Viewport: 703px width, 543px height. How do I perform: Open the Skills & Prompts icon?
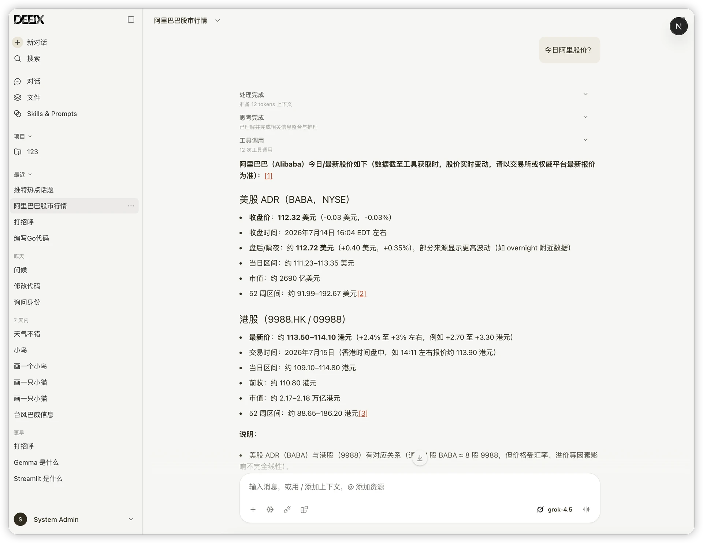tap(18, 114)
